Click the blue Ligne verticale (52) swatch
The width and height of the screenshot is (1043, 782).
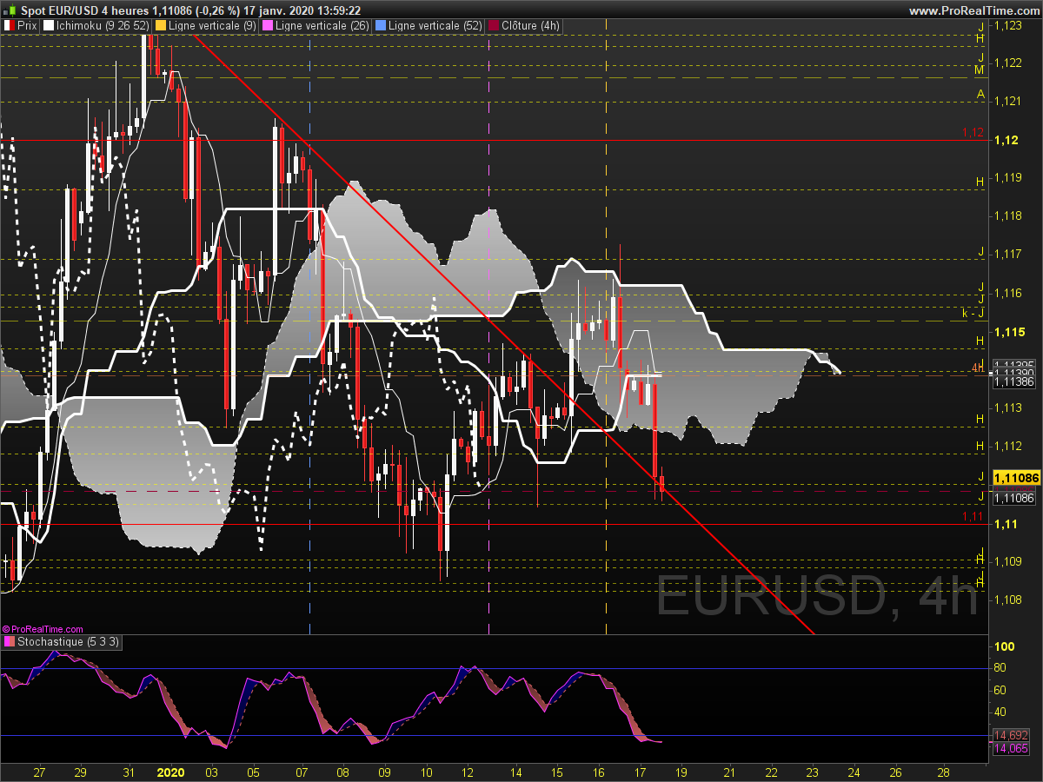click(x=380, y=26)
